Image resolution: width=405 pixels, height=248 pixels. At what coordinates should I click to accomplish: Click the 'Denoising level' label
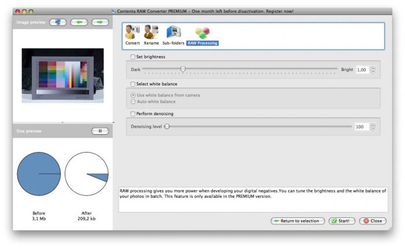click(146, 127)
